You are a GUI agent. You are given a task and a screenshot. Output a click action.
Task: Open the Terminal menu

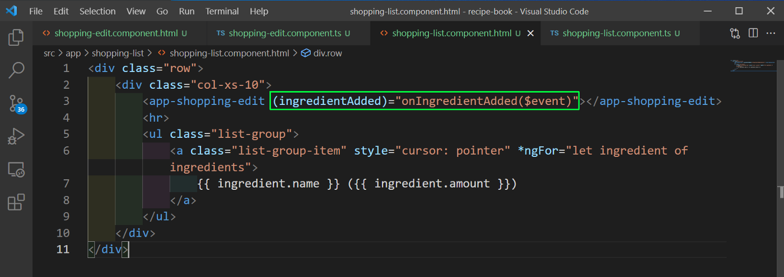pyautogui.click(x=222, y=11)
